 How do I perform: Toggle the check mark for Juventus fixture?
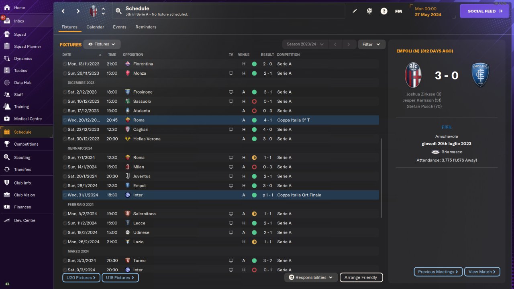tap(65, 176)
